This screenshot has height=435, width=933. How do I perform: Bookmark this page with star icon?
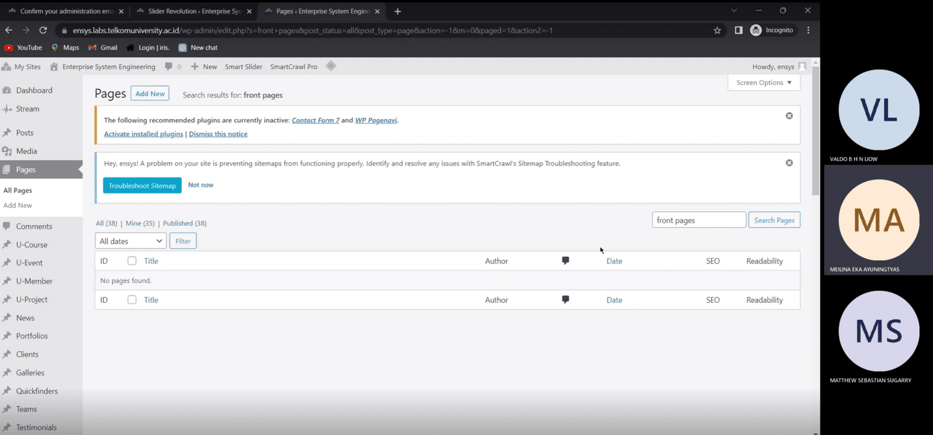(717, 30)
